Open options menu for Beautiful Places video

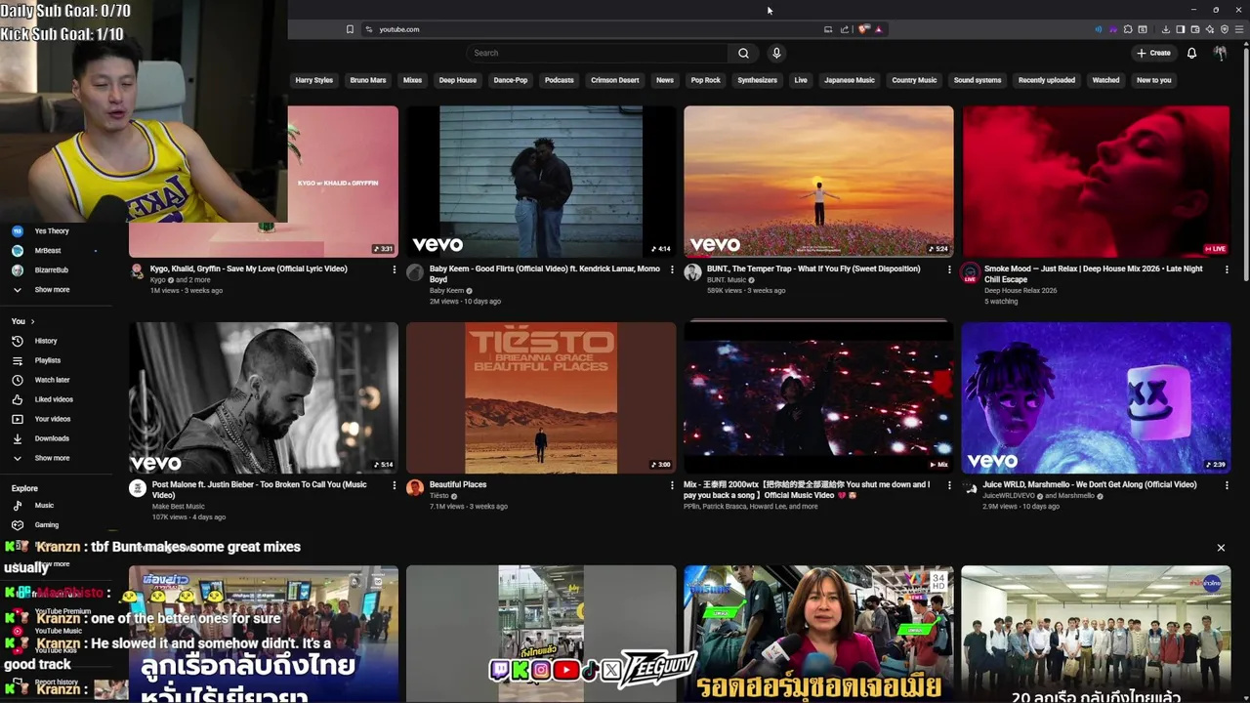(672, 485)
